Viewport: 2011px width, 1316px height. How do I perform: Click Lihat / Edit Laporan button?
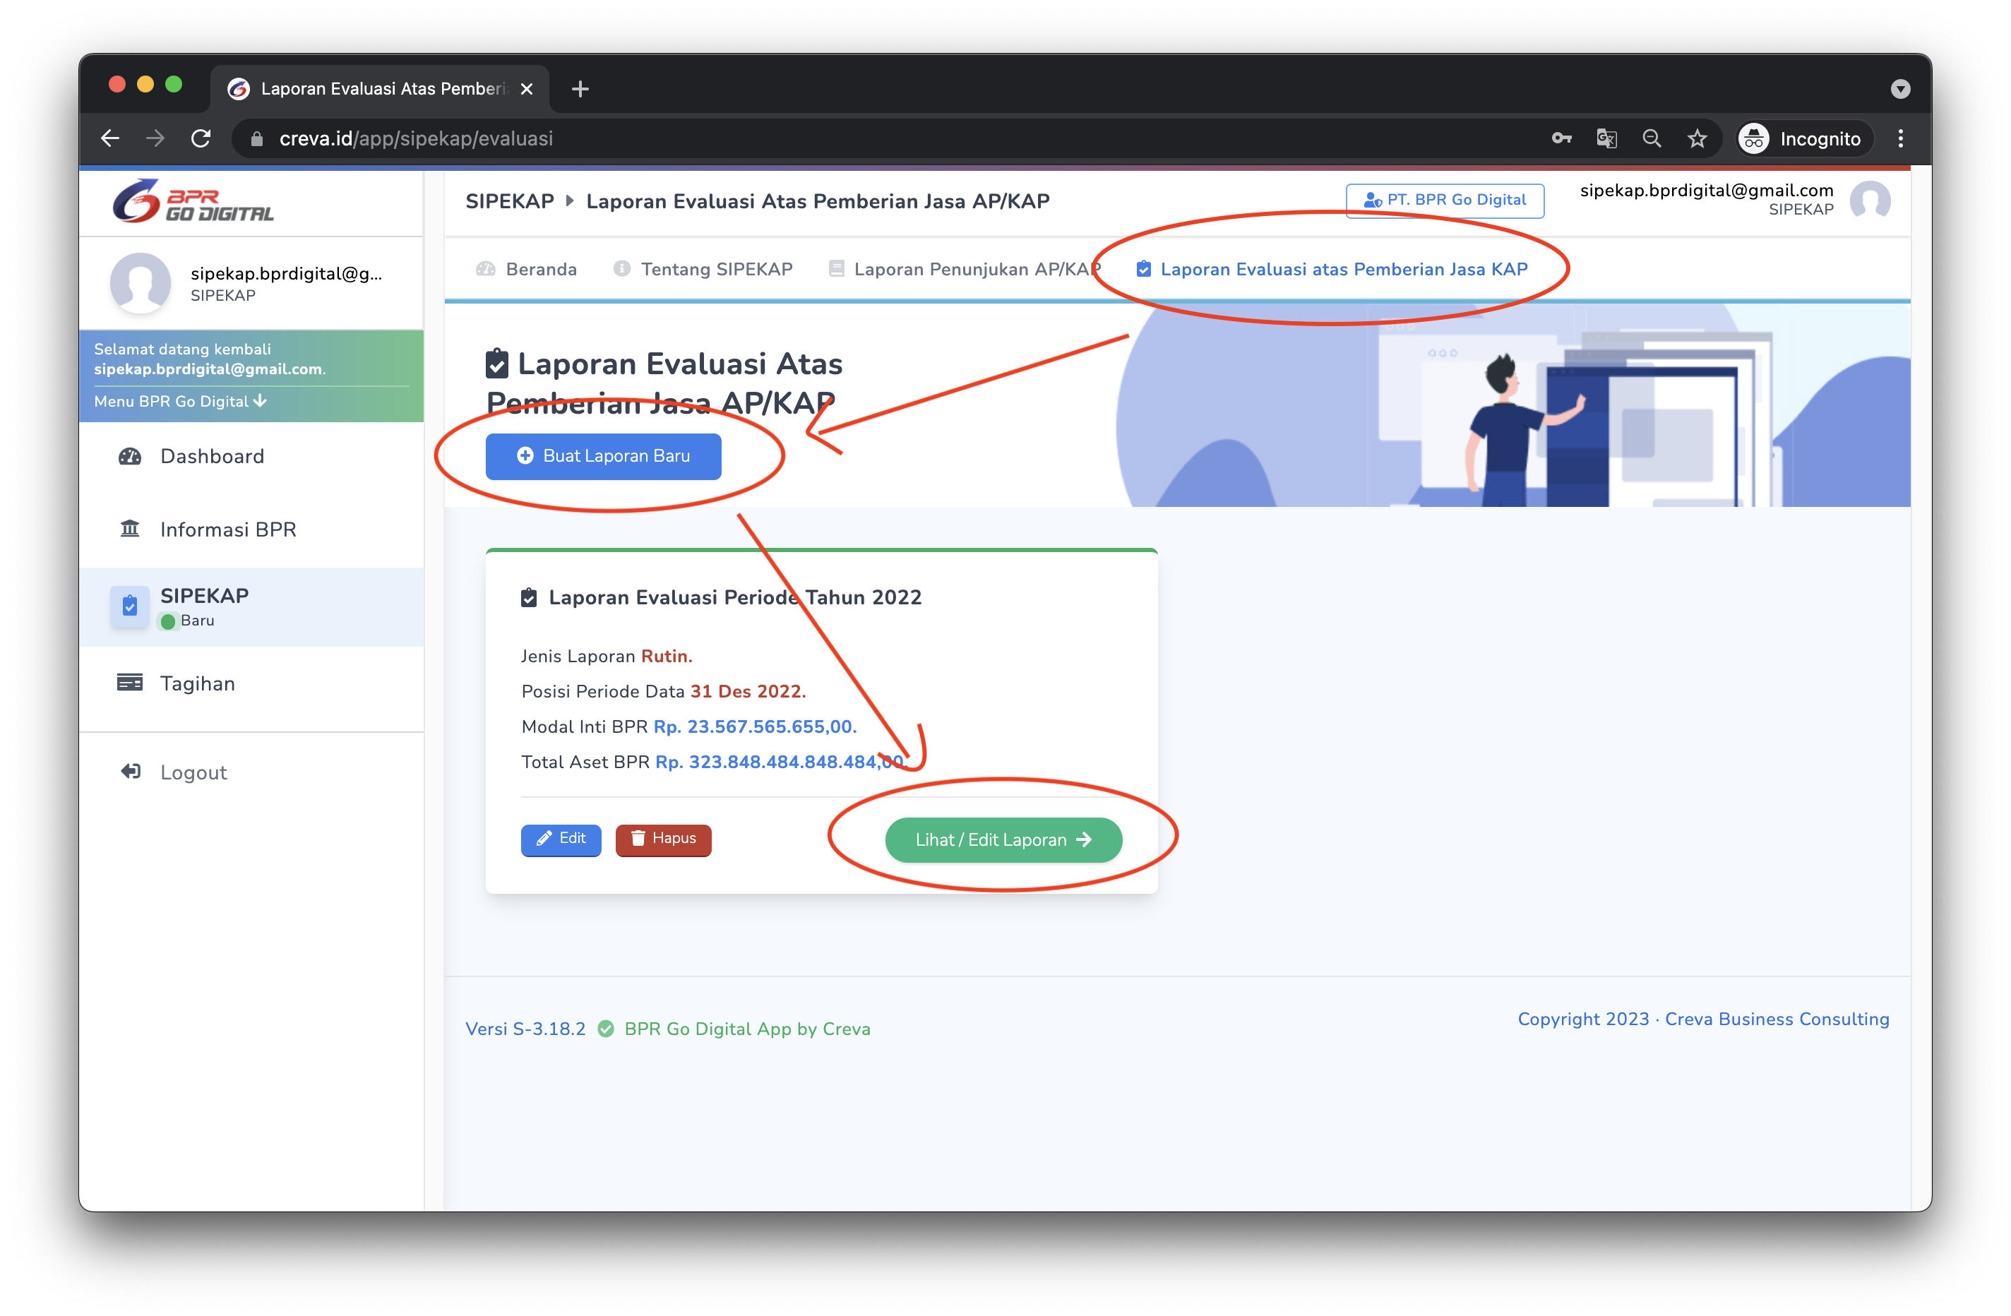coord(1003,839)
